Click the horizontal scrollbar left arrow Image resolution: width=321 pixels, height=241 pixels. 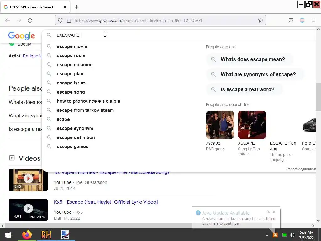(x=3, y=226)
